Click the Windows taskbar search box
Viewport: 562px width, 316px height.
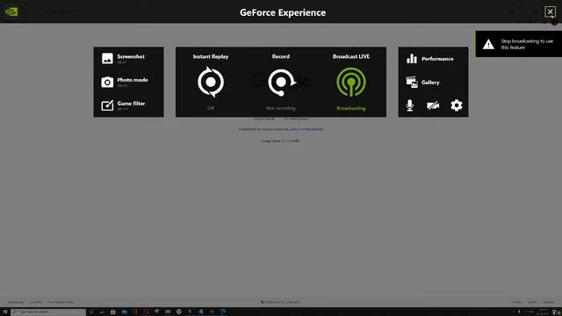(x=48, y=312)
